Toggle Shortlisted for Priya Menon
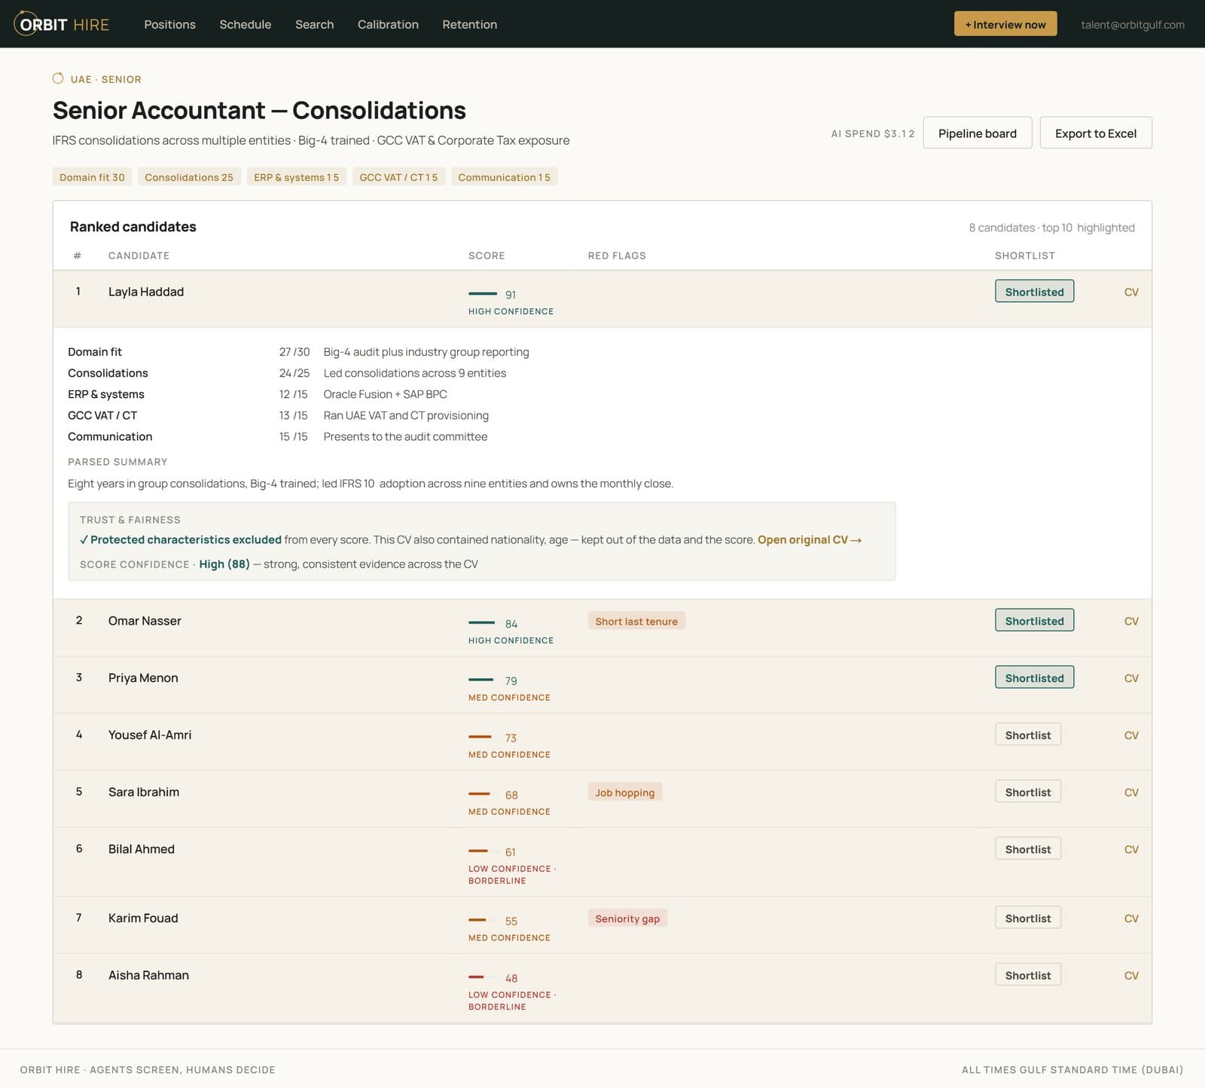 (1034, 678)
